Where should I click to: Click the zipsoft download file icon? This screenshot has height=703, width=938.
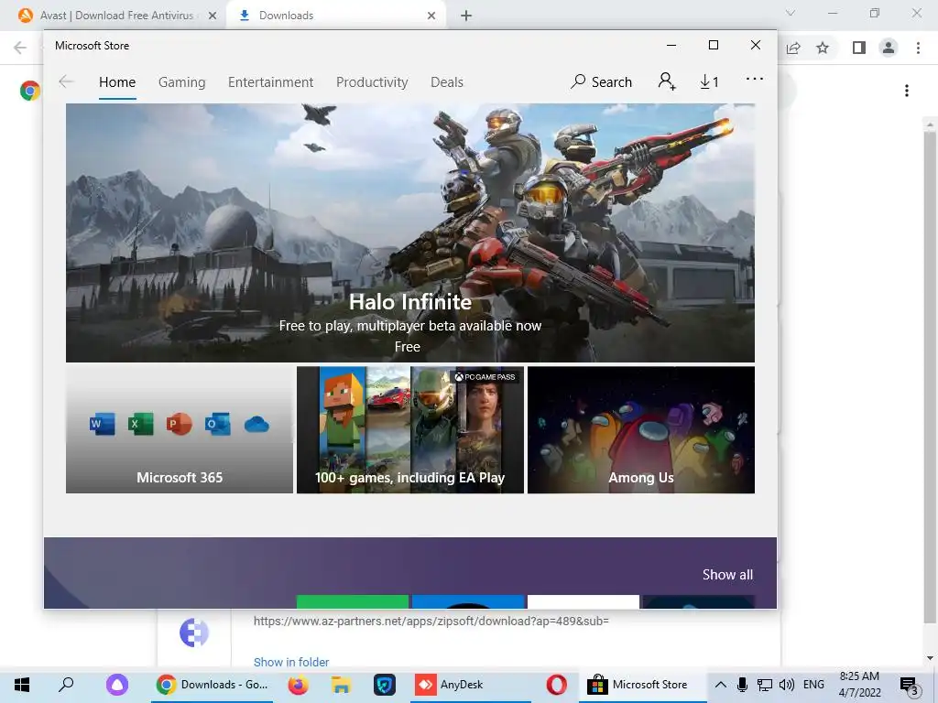coord(194,633)
